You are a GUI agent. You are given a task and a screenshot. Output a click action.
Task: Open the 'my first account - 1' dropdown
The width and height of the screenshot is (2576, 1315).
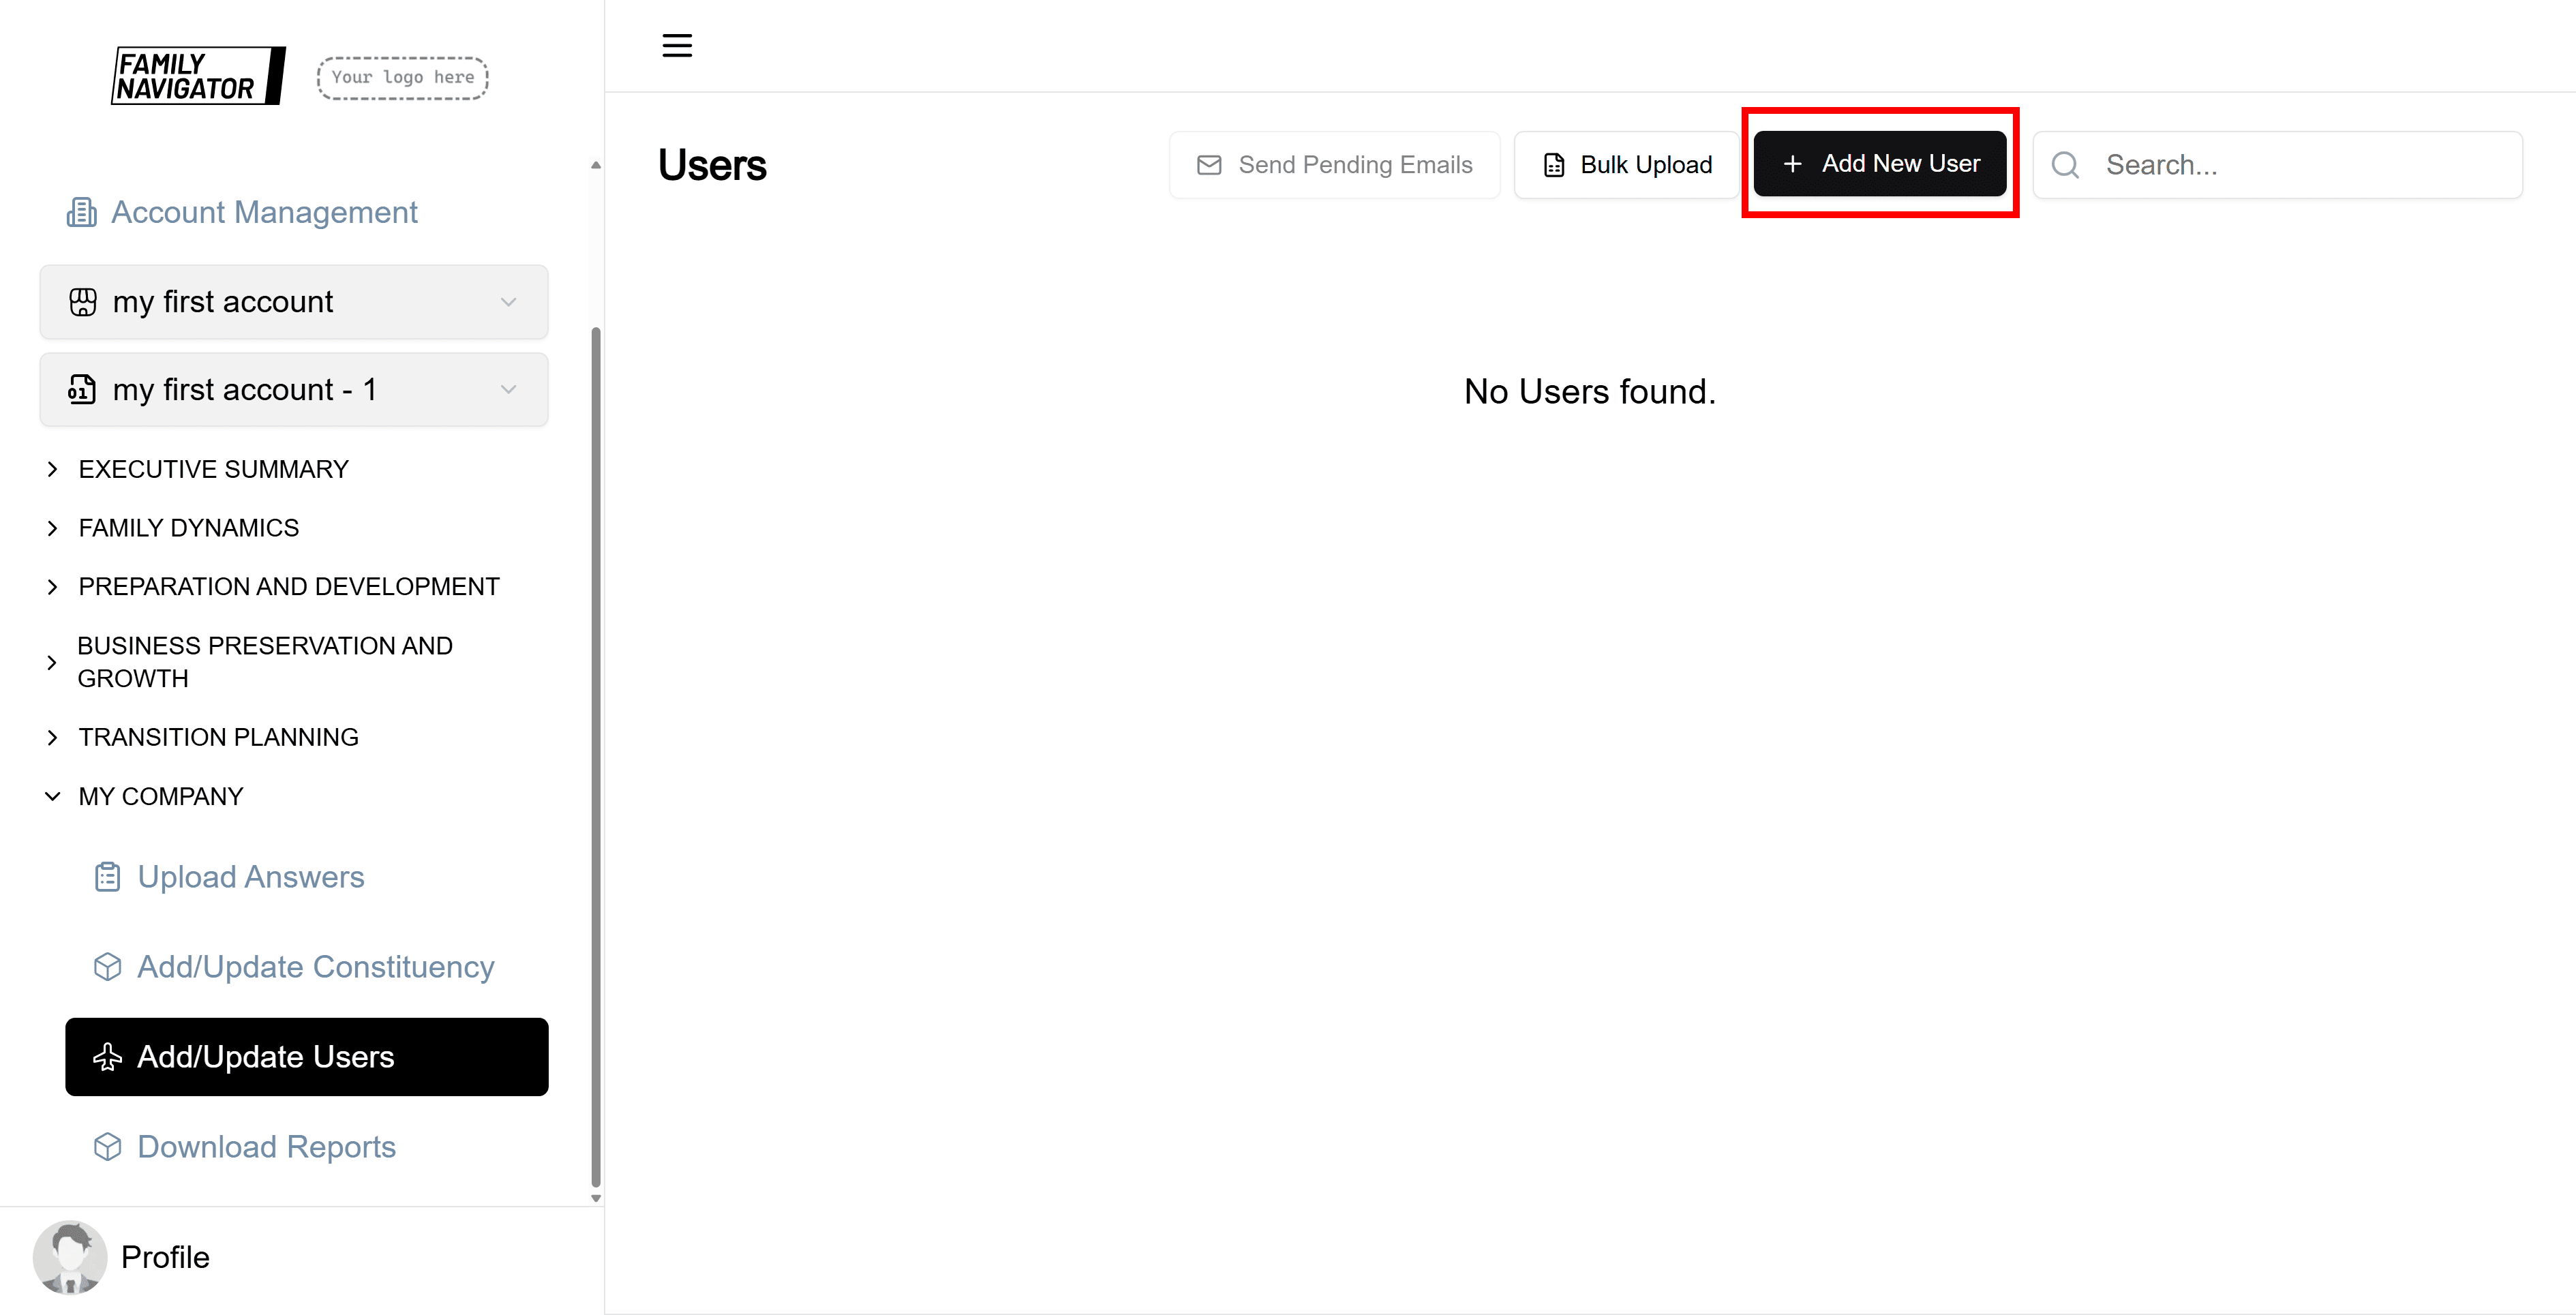(508, 389)
